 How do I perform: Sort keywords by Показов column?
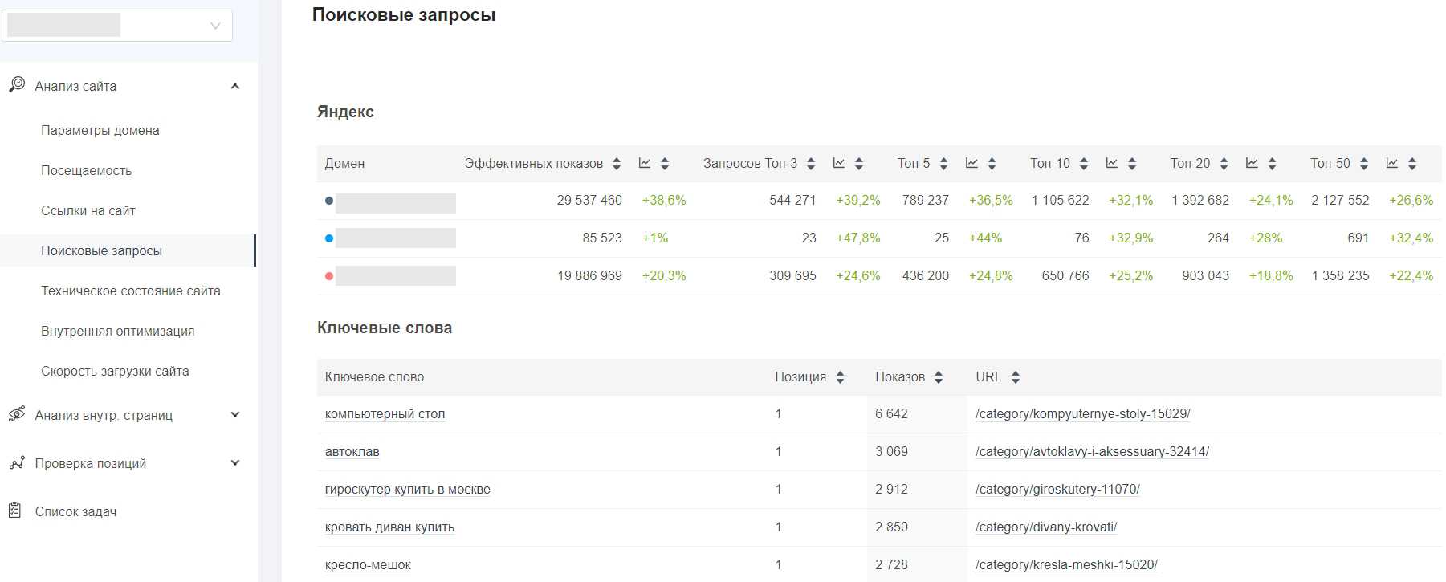pyautogui.click(x=939, y=377)
